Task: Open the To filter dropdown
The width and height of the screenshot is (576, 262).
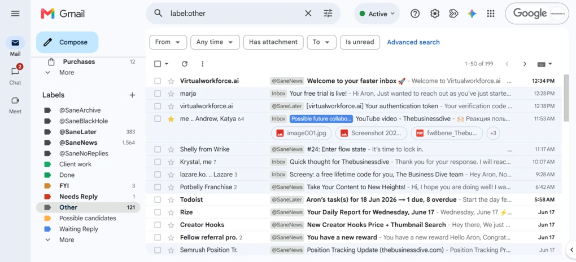Action: click(321, 42)
